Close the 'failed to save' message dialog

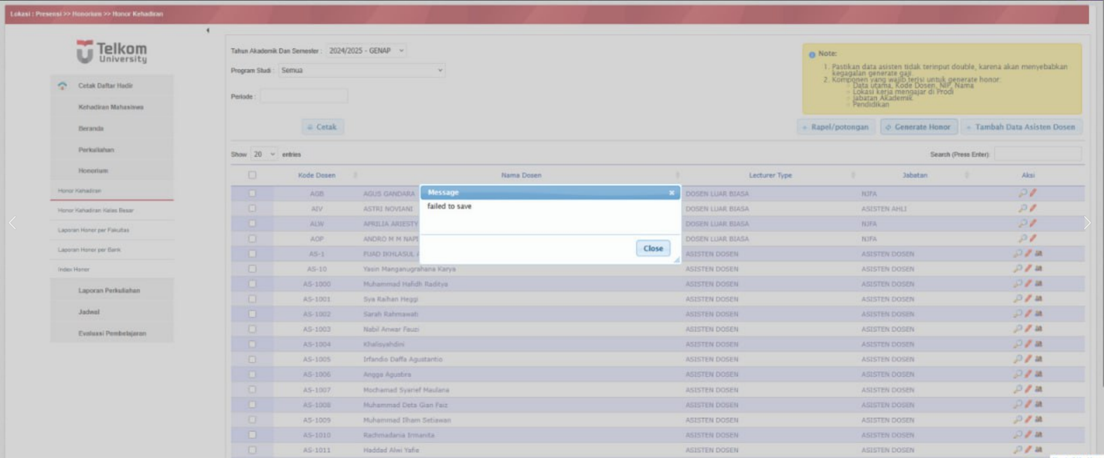click(653, 248)
